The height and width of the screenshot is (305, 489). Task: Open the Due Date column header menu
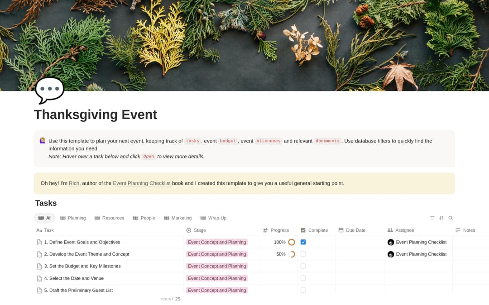[x=352, y=230]
